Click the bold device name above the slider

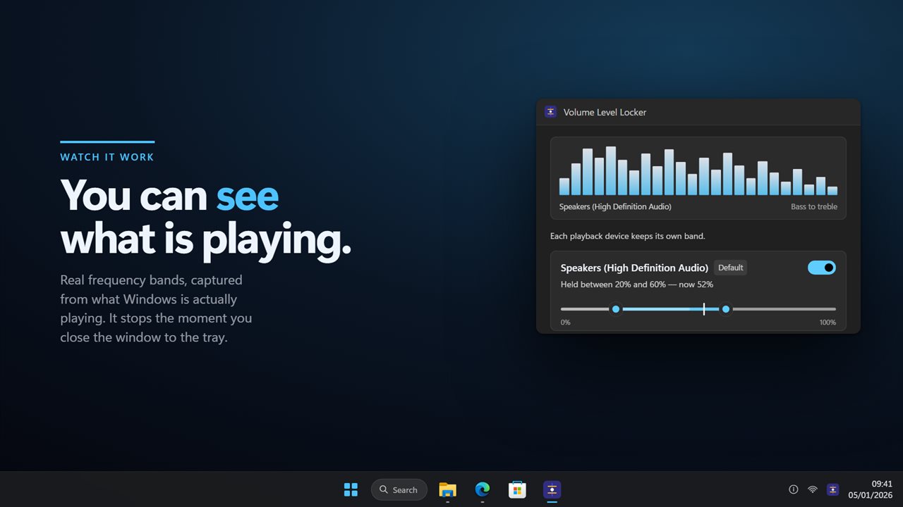634,268
